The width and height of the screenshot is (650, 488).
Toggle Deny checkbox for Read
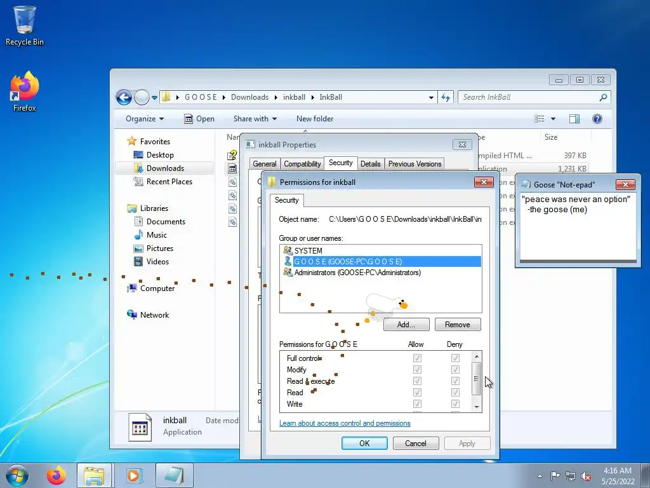coord(455,392)
